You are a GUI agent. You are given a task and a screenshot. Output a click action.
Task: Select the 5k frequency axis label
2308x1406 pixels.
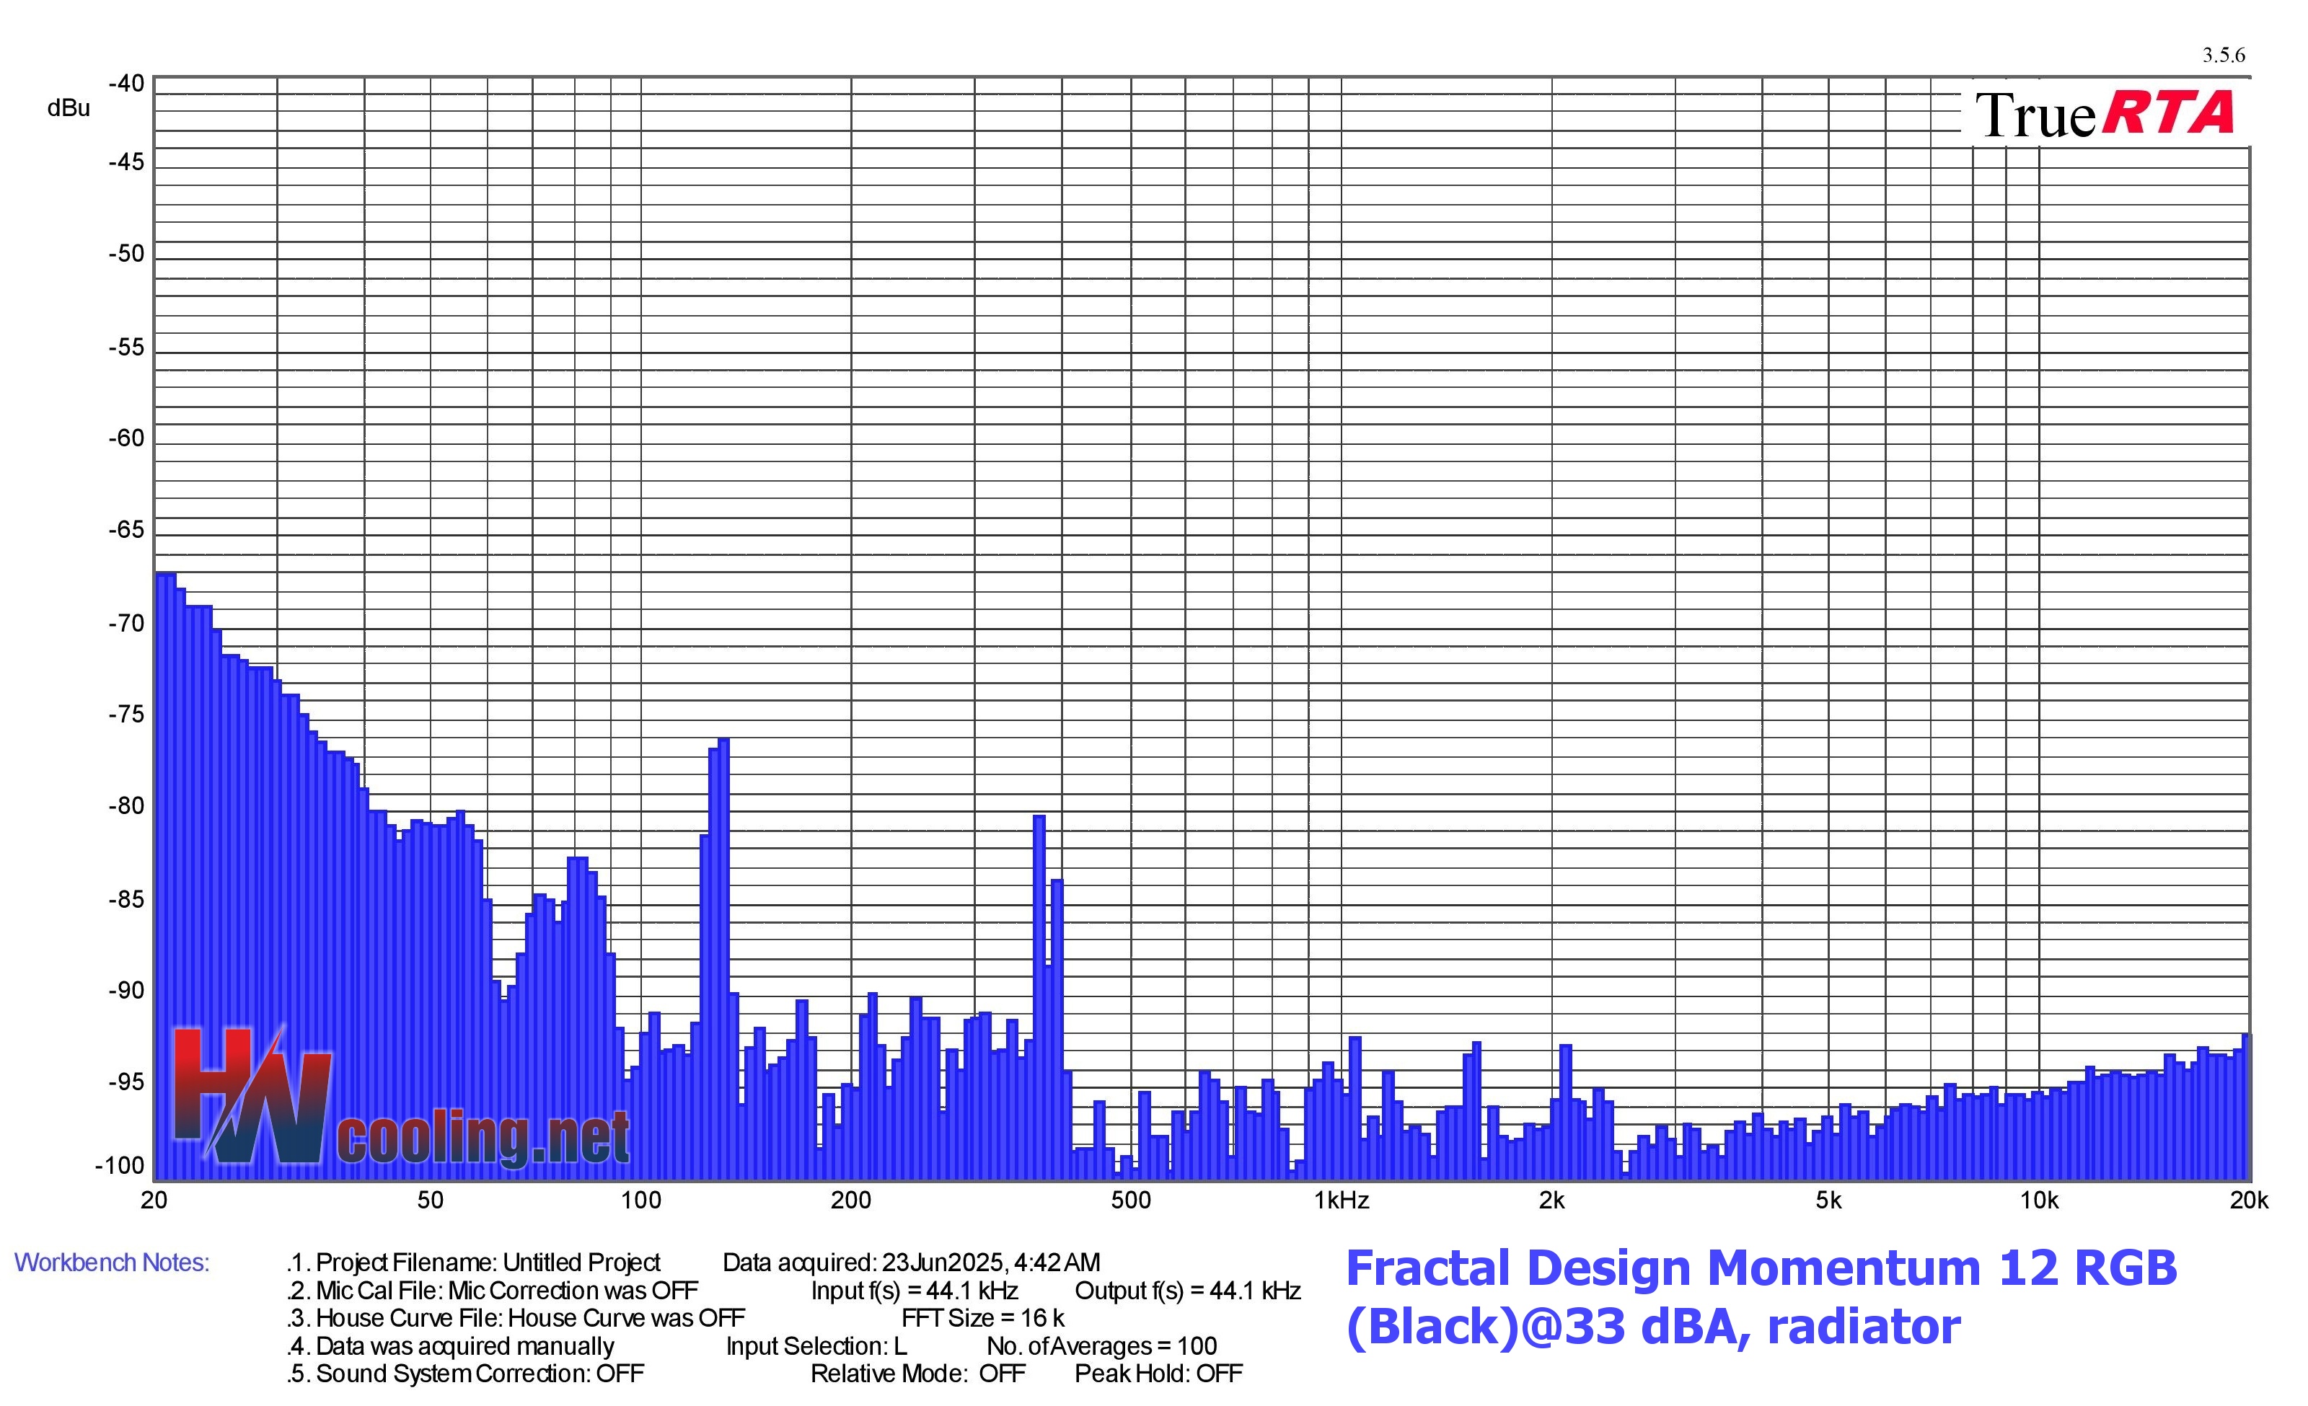(x=1828, y=1200)
